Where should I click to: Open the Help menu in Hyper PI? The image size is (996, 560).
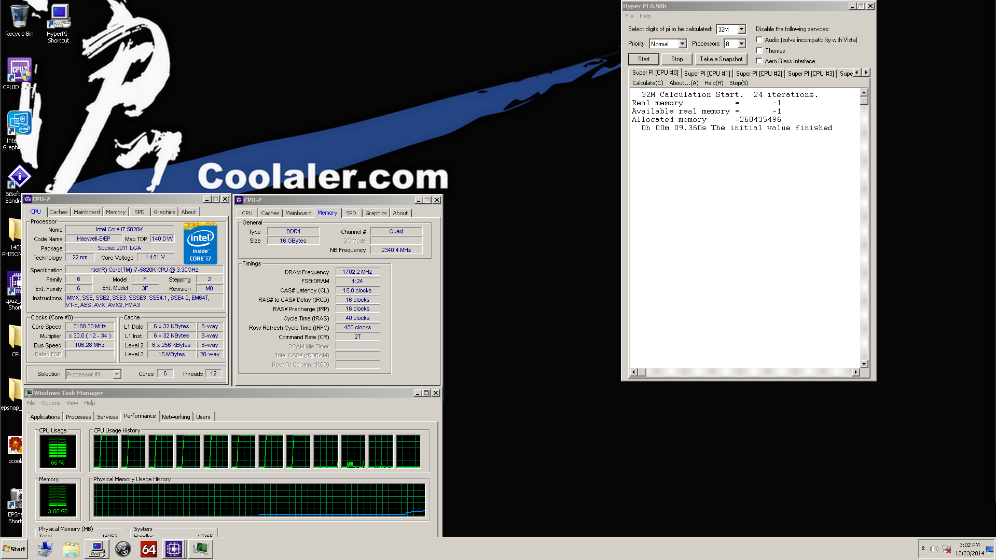coord(645,16)
